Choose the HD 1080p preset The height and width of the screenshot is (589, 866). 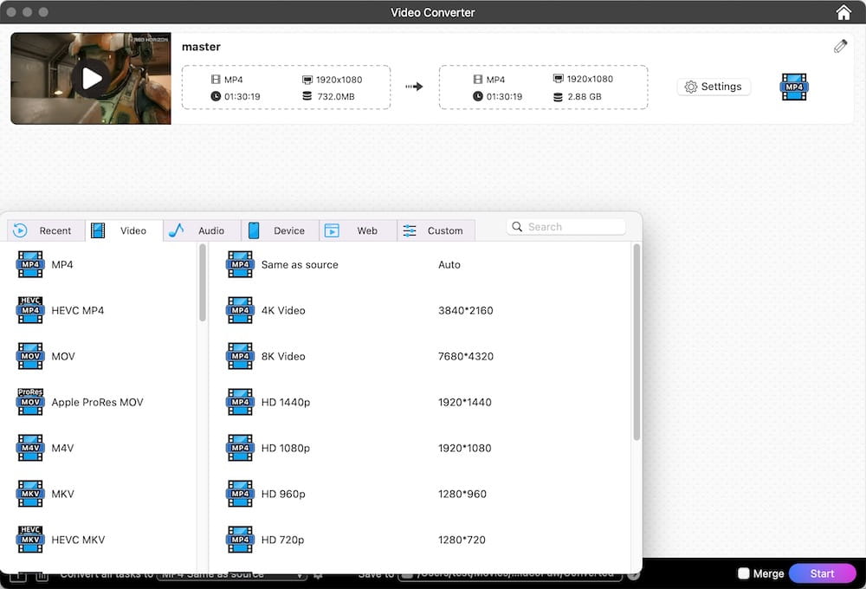tap(285, 448)
